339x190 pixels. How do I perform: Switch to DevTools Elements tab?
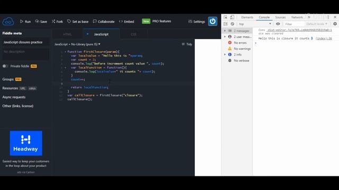(x=247, y=17)
